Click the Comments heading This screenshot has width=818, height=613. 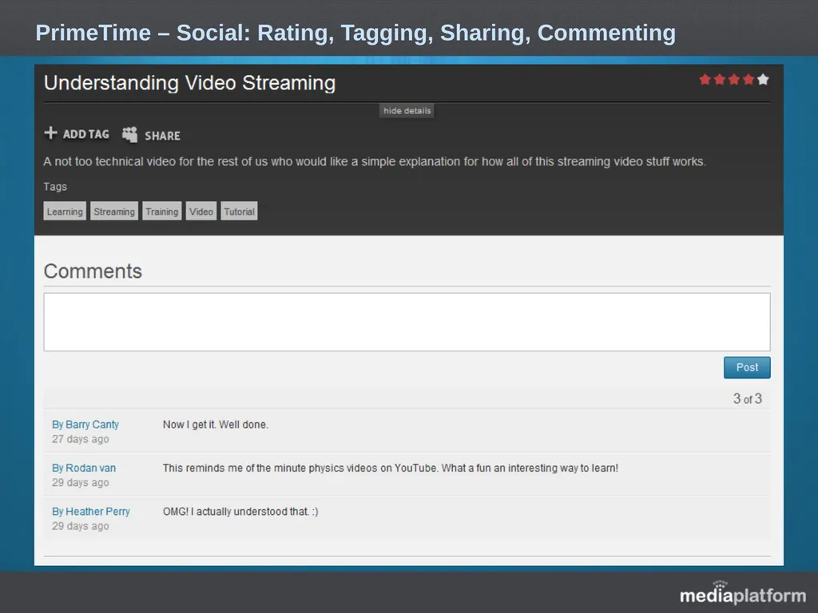click(x=93, y=271)
